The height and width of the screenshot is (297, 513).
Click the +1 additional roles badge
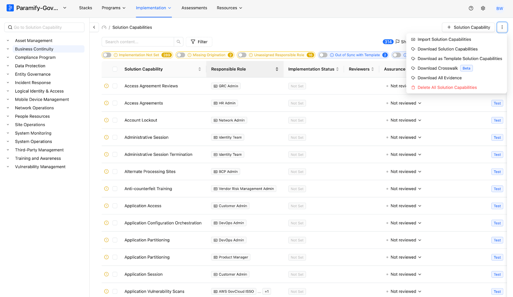pyautogui.click(x=267, y=291)
